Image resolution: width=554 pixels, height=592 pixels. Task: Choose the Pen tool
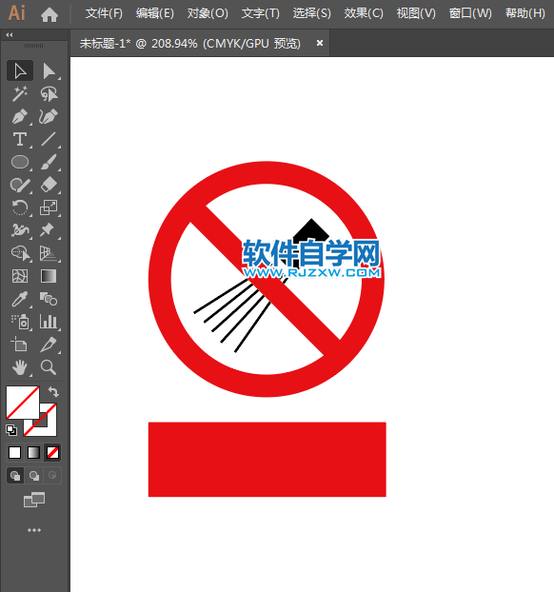tap(20, 117)
